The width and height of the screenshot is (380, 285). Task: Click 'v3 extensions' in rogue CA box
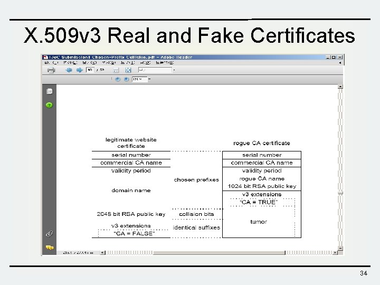(x=262, y=194)
